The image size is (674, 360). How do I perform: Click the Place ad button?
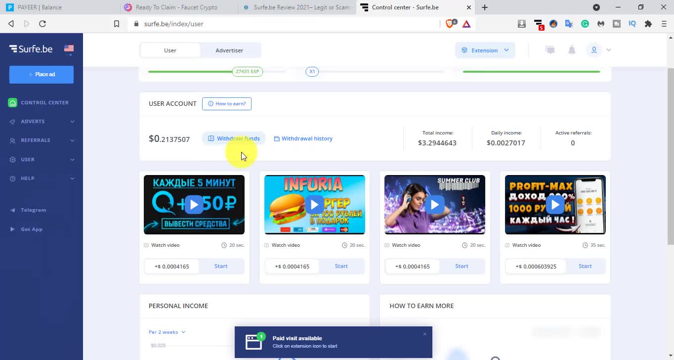point(42,75)
